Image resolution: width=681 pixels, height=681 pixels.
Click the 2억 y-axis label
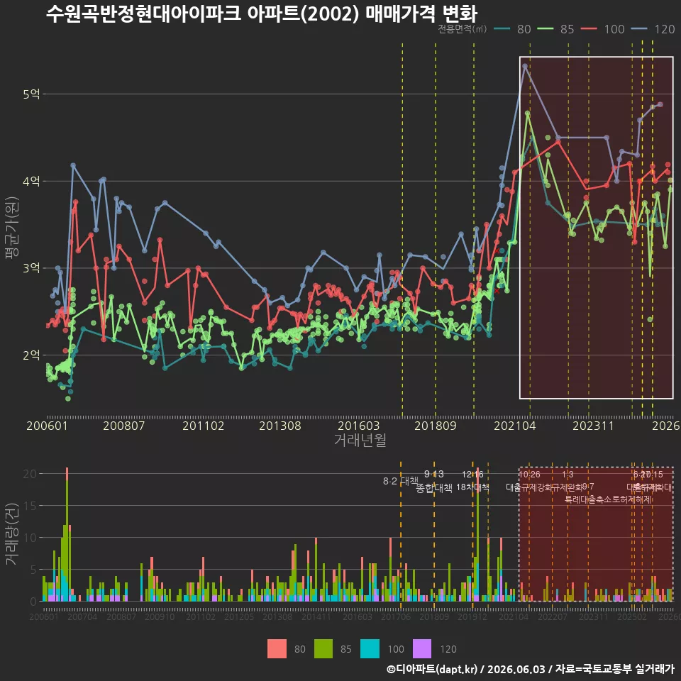[31, 355]
